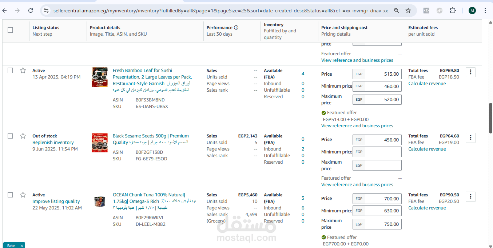The image size is (493, 248).
Task: Open the OCEAN Chunk Tuna product thumbnail
Action: click(x=99, y=201)
